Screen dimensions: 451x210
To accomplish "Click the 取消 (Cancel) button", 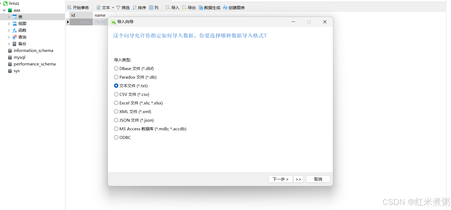I will click(318, 179).
